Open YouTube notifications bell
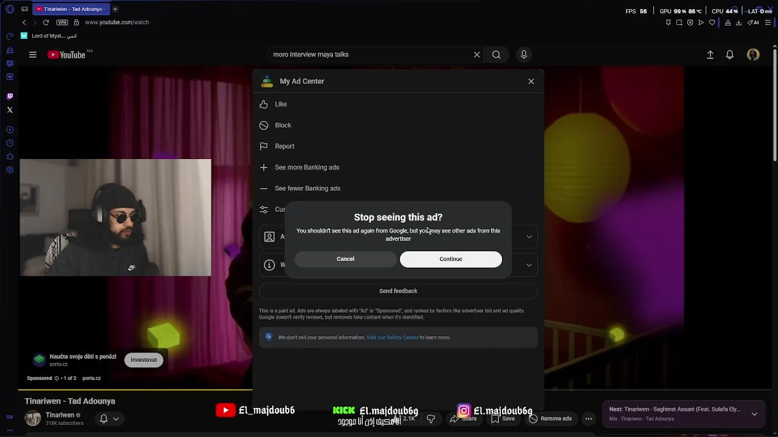Image resolution: width=778 pixels, height=437 pixels. (730, 55)
